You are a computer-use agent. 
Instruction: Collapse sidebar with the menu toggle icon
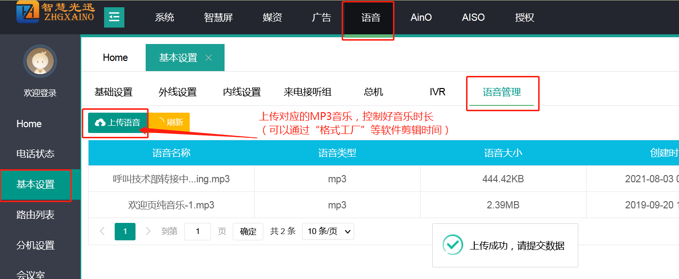coord(114,18)
